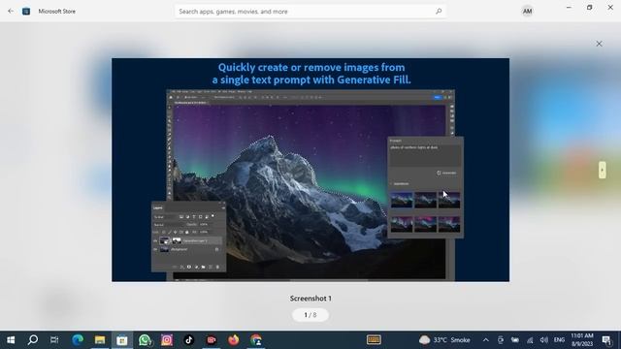Launch Firefox from taskbar
The image size is (621, 349).
tap(234, 340)
